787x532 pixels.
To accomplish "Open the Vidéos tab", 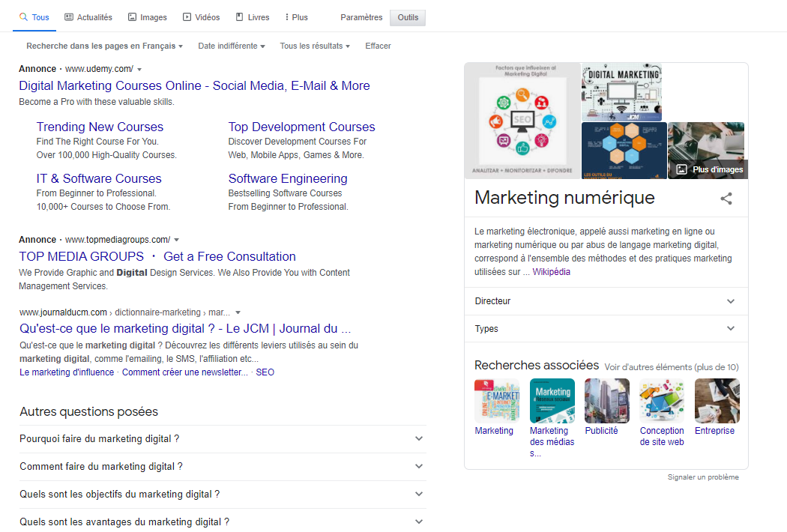I will [202, 17].
